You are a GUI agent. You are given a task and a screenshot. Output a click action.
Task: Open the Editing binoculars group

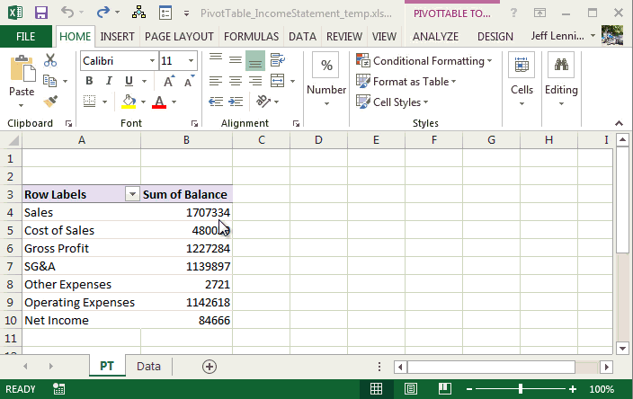point(561,65)
